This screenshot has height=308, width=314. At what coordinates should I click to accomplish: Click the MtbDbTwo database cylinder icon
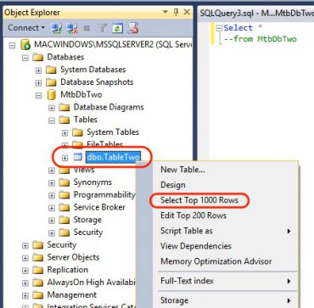click(x=51, y=95)
